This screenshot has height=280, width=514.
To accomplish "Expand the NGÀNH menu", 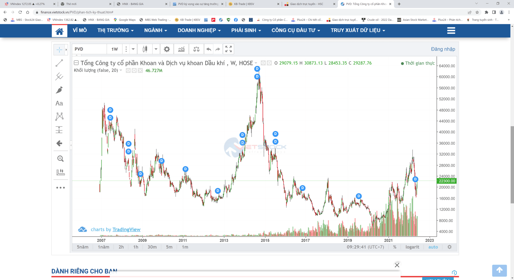I will (156, 31).
